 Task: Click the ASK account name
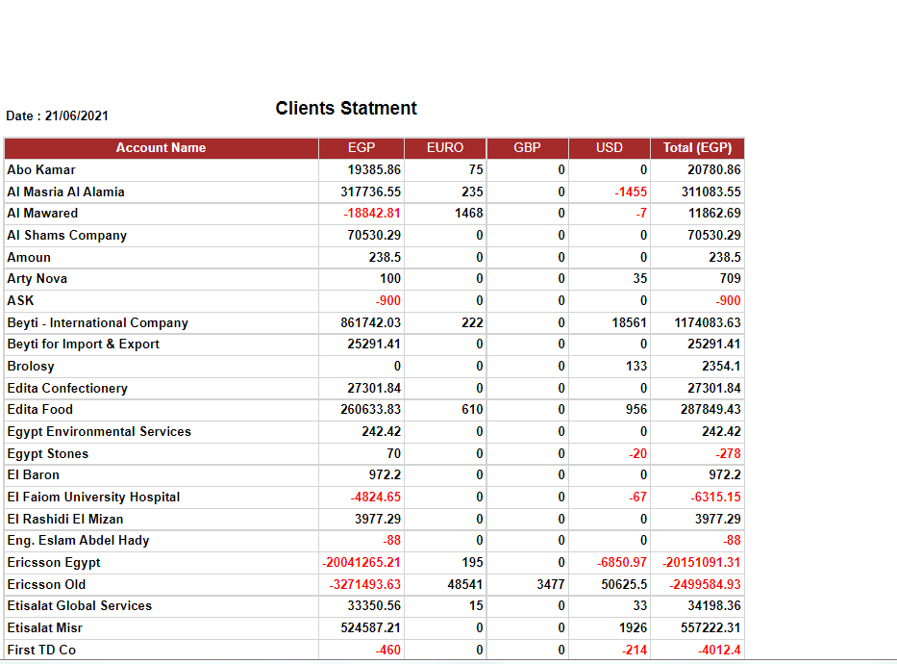click(20, 300)
